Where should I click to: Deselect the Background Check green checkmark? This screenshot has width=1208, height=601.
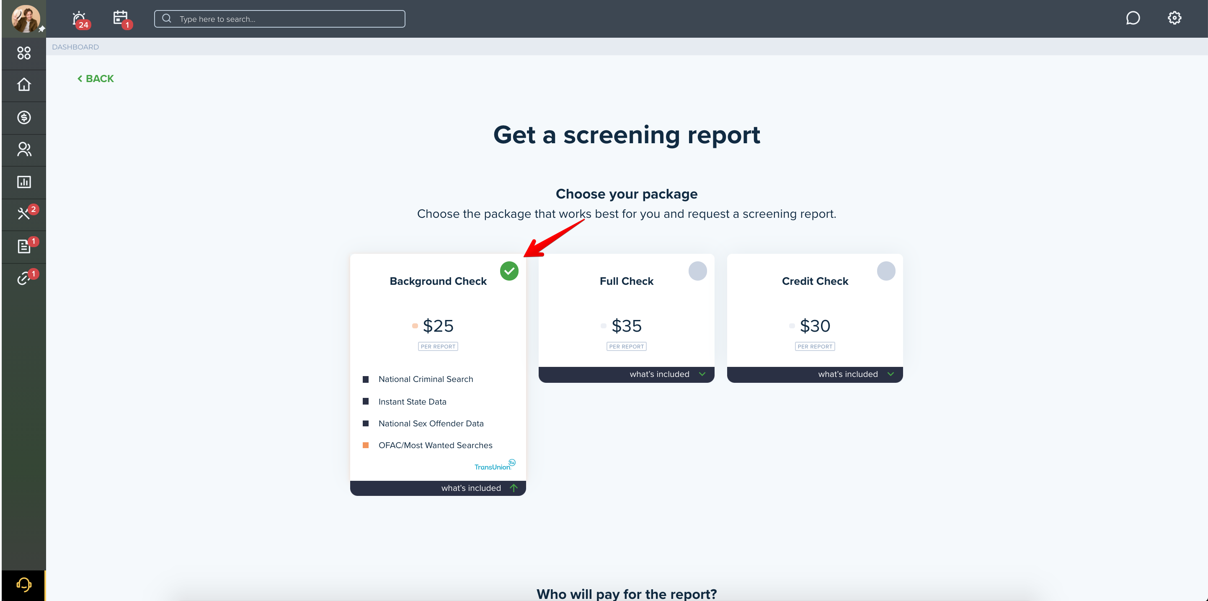coord(509,271)
